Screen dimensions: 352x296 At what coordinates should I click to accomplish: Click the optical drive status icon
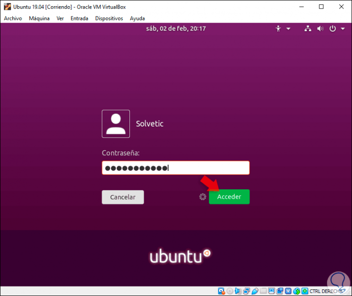point(230,291)
